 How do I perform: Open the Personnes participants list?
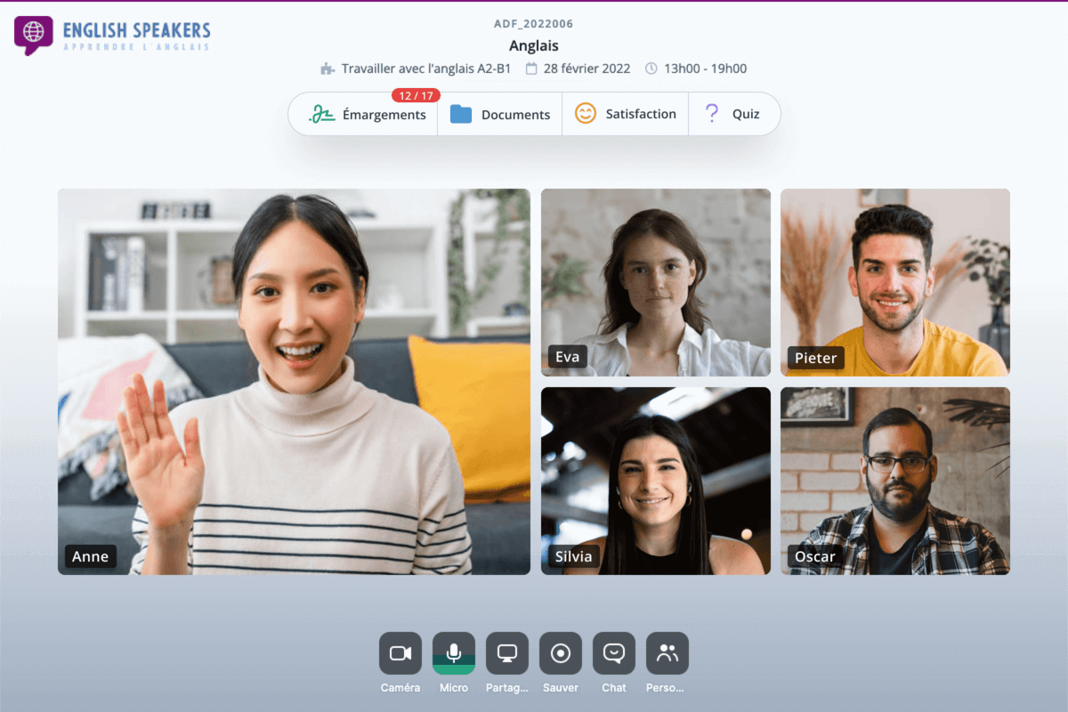tap(667, 652)
